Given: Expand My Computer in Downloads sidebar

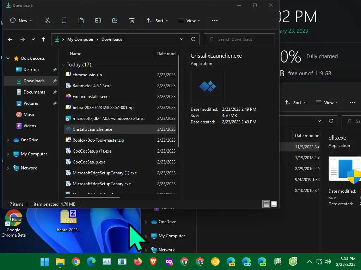Looking at the screenshot, I should click(x=8, y=154).
